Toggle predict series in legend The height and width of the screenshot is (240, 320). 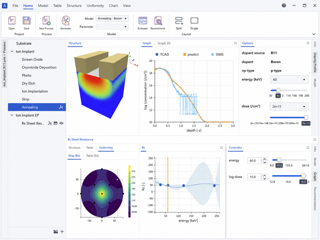[191, 54]
